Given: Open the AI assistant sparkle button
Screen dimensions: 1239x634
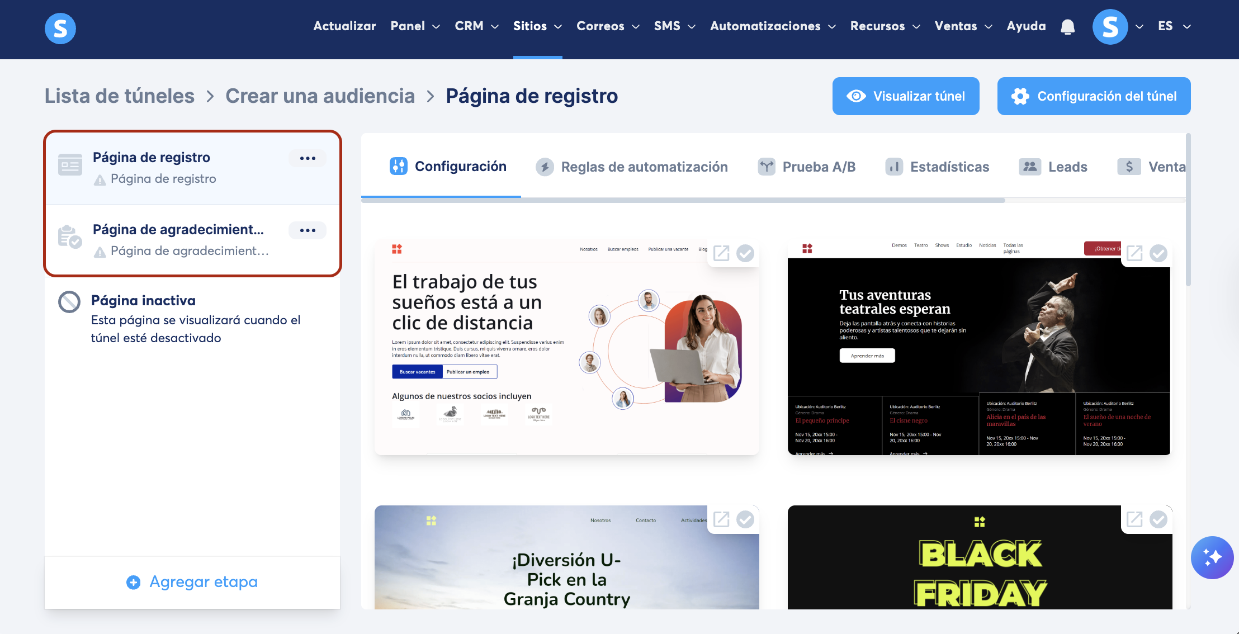Looking at the screenshot, I should coord(1212,557).
